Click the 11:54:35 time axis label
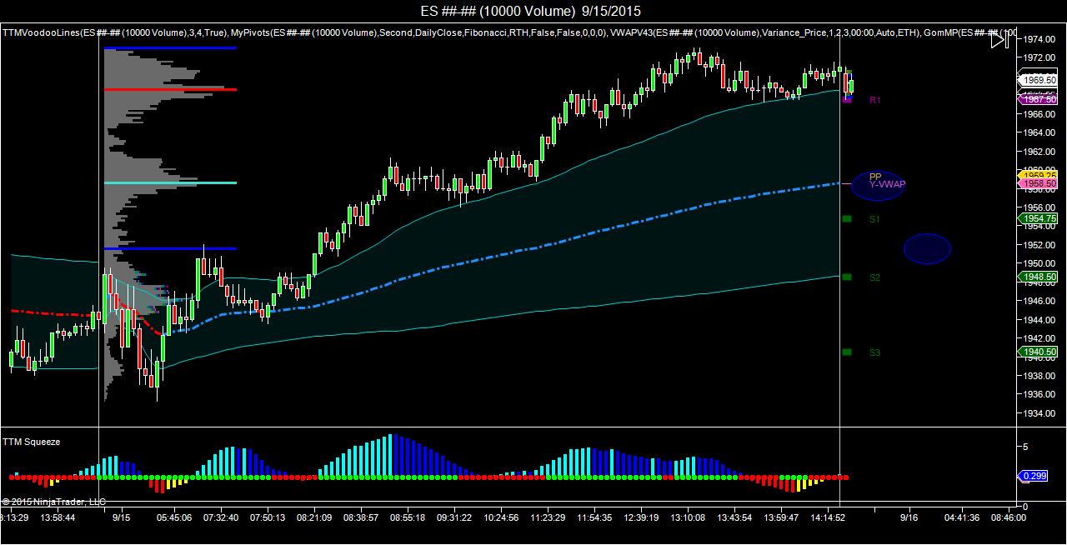Viewport: 1067px width, 545px height. [594, 517]
